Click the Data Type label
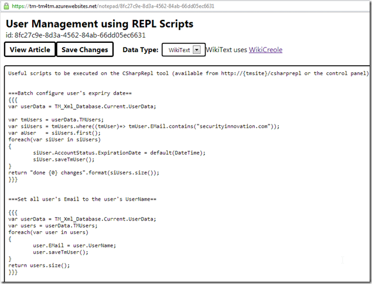Screen dimensions: 372x284 [140, 50]
